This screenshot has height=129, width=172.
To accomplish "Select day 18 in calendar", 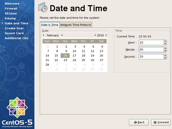I will [83, 56].
